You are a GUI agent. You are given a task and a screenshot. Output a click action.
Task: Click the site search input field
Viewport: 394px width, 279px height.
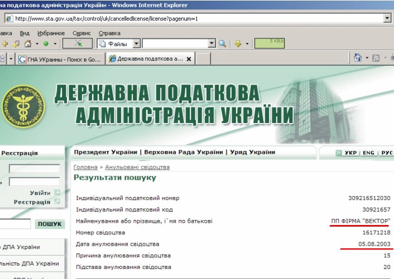pyautogui.click(x=15, y=224)
